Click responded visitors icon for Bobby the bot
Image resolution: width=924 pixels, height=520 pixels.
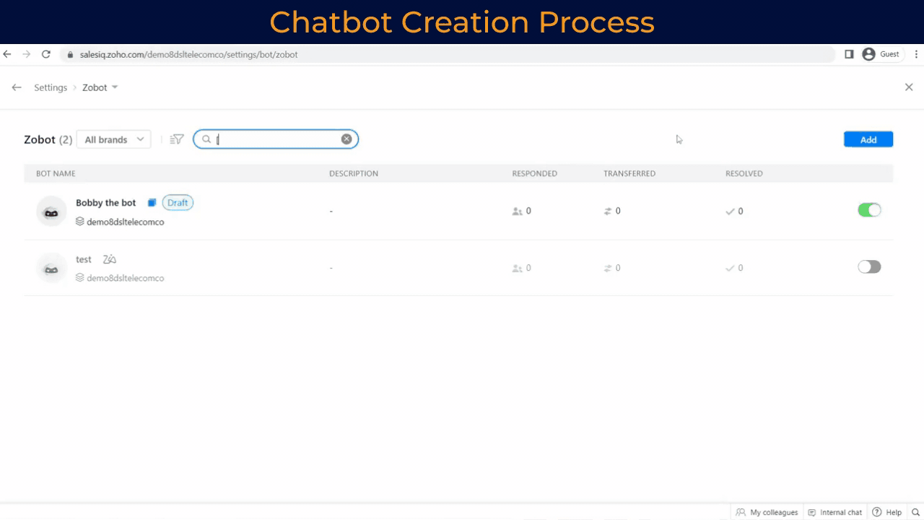click(517, 212)
